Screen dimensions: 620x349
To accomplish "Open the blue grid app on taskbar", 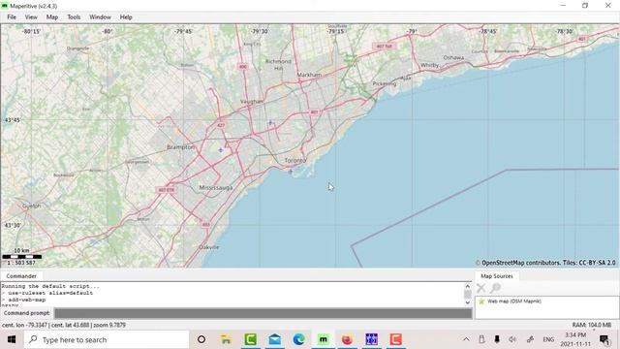I will pos(371,339).
